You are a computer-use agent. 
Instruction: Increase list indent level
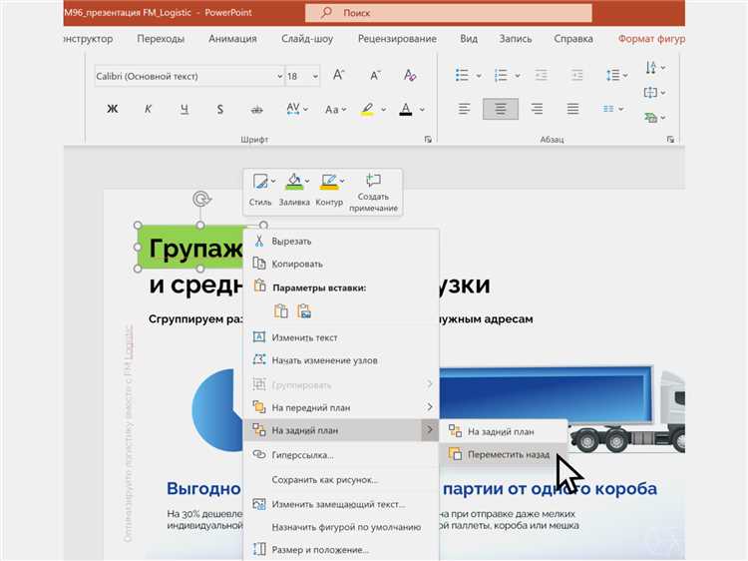[576, 75]
